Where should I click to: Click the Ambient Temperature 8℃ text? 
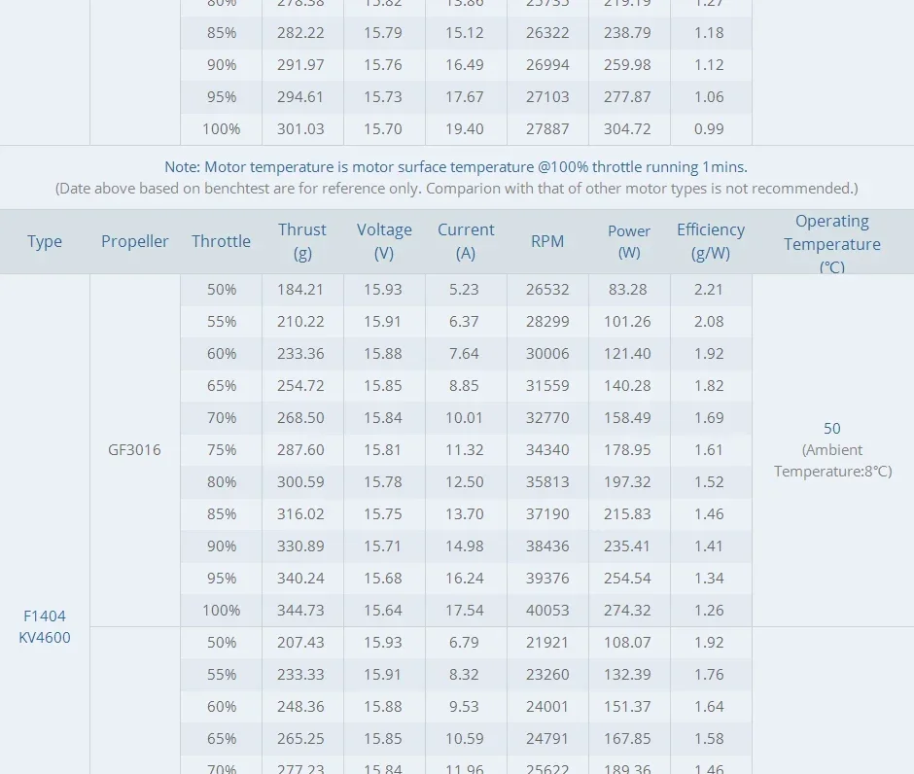832,461
